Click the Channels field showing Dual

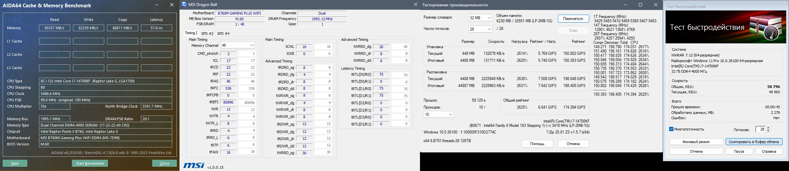click(x=322, y=13)
